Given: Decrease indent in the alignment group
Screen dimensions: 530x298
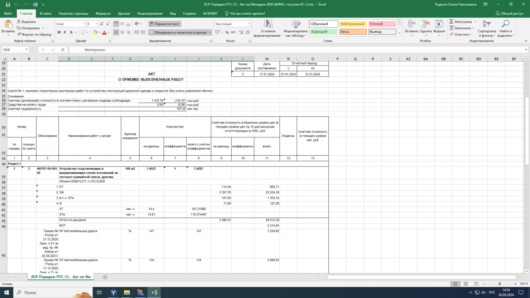Looking at the screenshot, I should click(137, 32).
